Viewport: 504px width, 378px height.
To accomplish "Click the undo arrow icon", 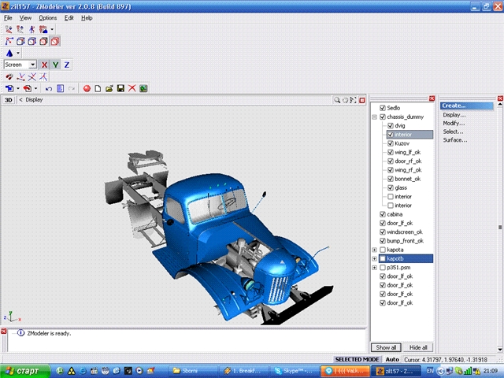I will [x=49, y=89].
